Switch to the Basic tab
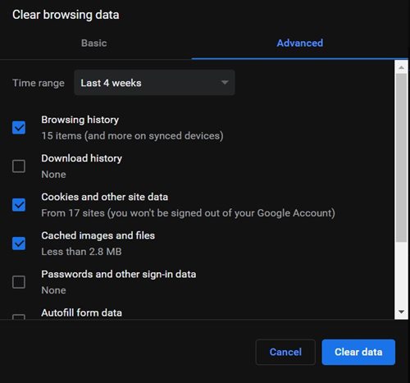Image resolution: width=410 pixels, height=383 pixels. [93, 43]
